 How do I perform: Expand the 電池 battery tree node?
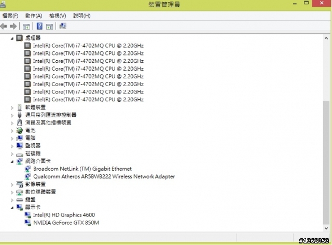point(12,131)
